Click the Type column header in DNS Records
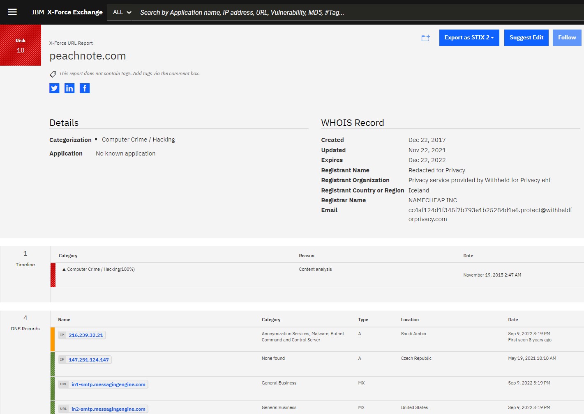Image resolution: width=584 pixels, height=414 pixels. [363, 320]
